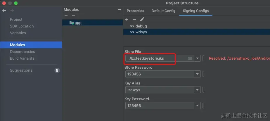This screenshot has width=270, height=121.
Task: Select Modules in the sidebar
Action: click(31, 45)
